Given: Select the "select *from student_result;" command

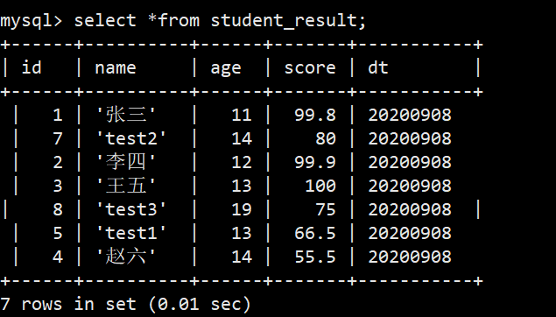Looking at the screenshot, I should [x=220, y=20].
